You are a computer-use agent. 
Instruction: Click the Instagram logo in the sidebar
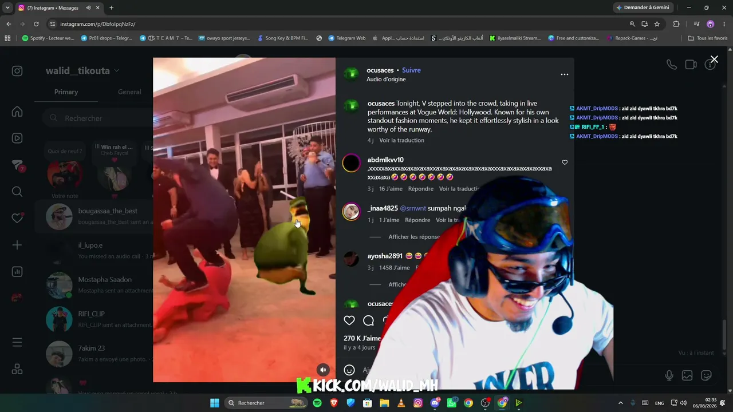click(x=17, y=71)
